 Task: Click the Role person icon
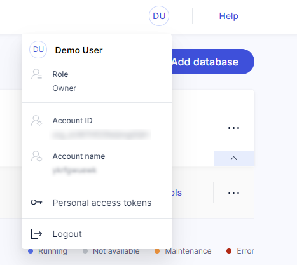tap(36, 74)
